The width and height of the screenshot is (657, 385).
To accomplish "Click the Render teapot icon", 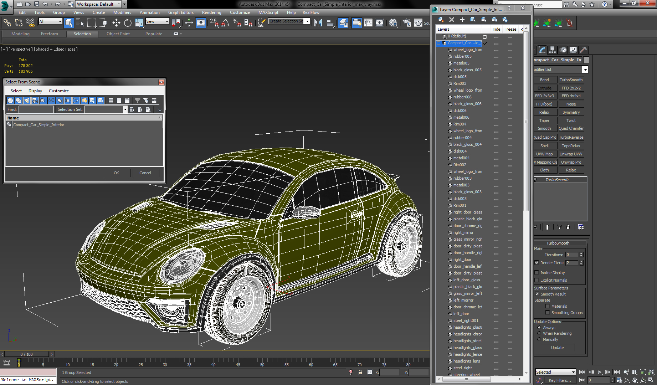I will (x=418, y=23).
